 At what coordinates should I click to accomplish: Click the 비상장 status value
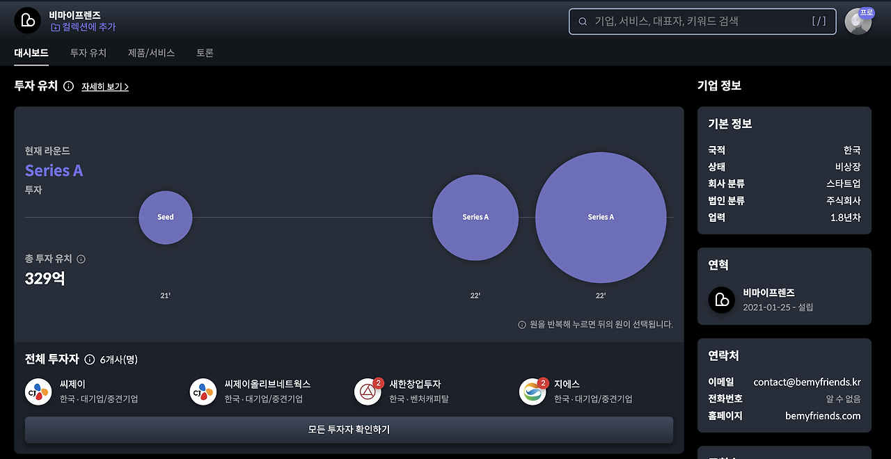pyautogui.click(x=848, y=167)
